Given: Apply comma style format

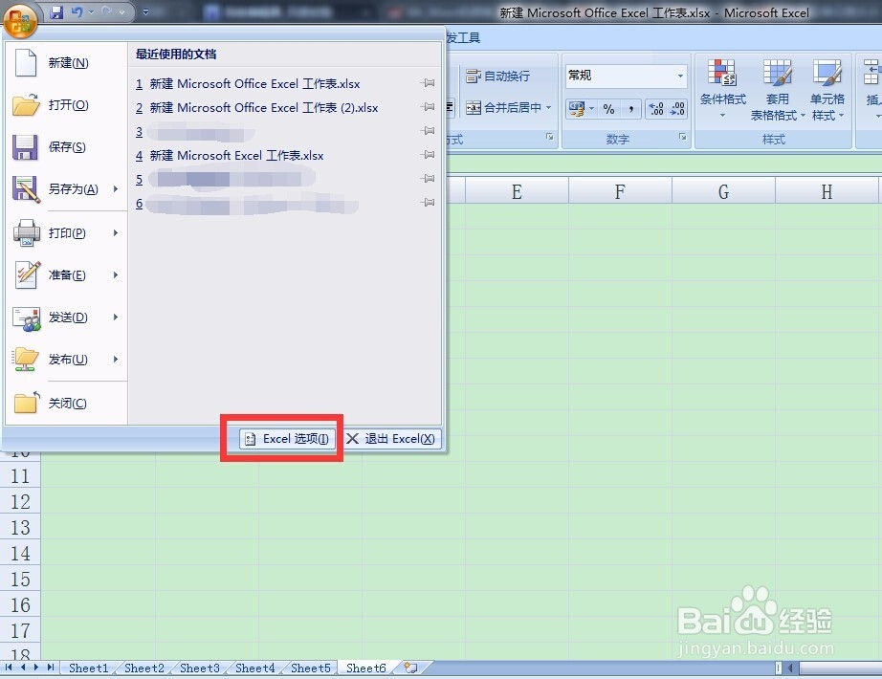Looking at the screenshot, I should click(x=631, y=109).
